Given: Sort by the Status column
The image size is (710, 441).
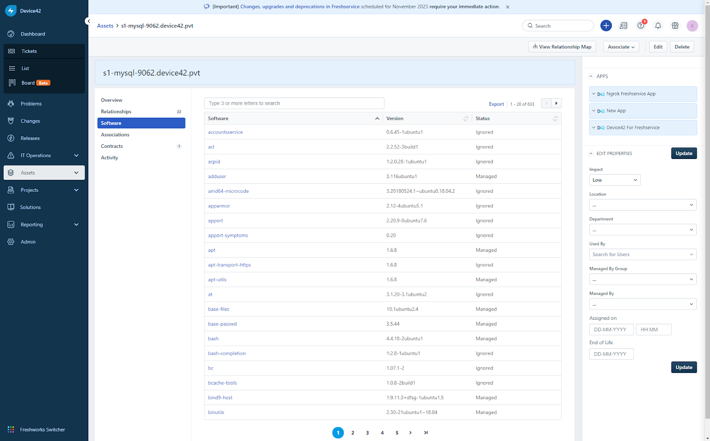Looking at the screenshot, I should pos(517,119).
